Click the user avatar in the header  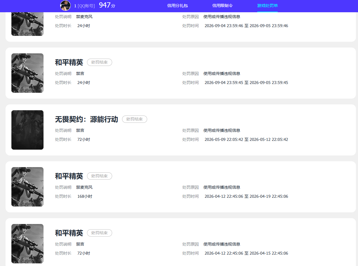[65, 6]
